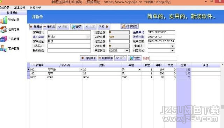The width and height of the screenshot is (224, 128).
Task: Click unit cell 0005
Action: click(131, 77)
